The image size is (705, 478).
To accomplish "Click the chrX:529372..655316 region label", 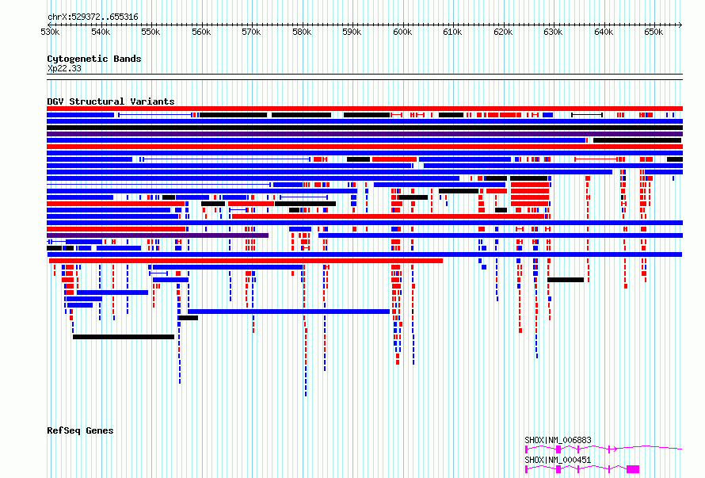I will point(93,17).
